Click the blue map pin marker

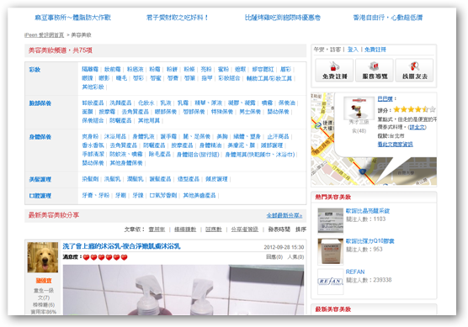click(x=362, y=171)
